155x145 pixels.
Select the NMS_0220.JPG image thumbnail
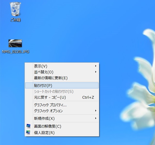pyautogui.click(x=15, y=43)
